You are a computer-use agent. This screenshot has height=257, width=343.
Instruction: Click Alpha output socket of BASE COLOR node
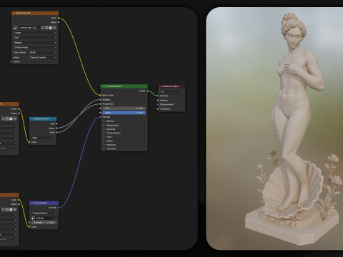tap(59, 22)
